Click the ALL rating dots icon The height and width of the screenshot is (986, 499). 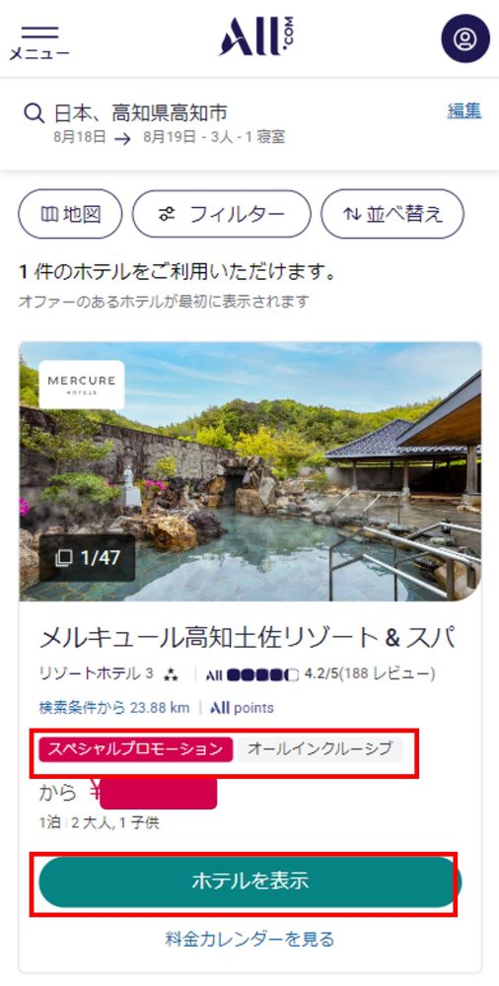tap(251, 674)
